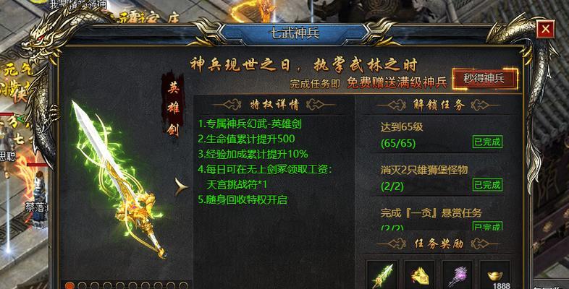The height and width of the screenshot is (289, 569).
Task: Click 已完成 for the 达到65级 task
Action: 487,142
